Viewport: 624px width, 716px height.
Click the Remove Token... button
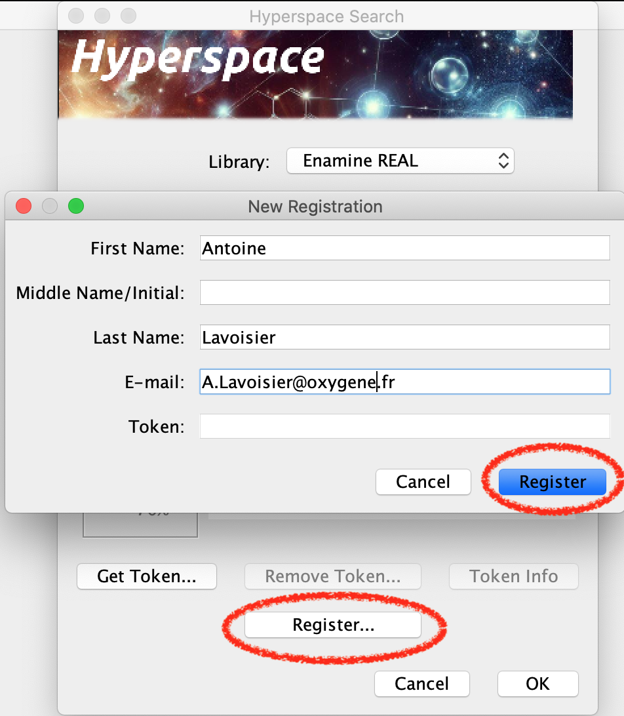332,576
